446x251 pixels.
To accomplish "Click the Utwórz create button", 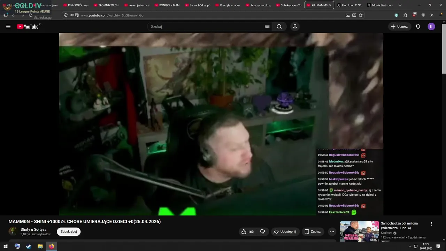I will point(399,26).
